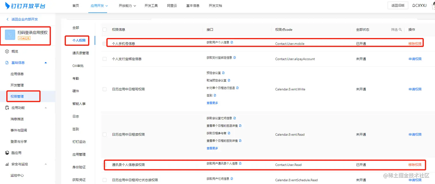
Task: Open doc icon next to 获取用户通讯录个人信息
Action: click(240, 164)
